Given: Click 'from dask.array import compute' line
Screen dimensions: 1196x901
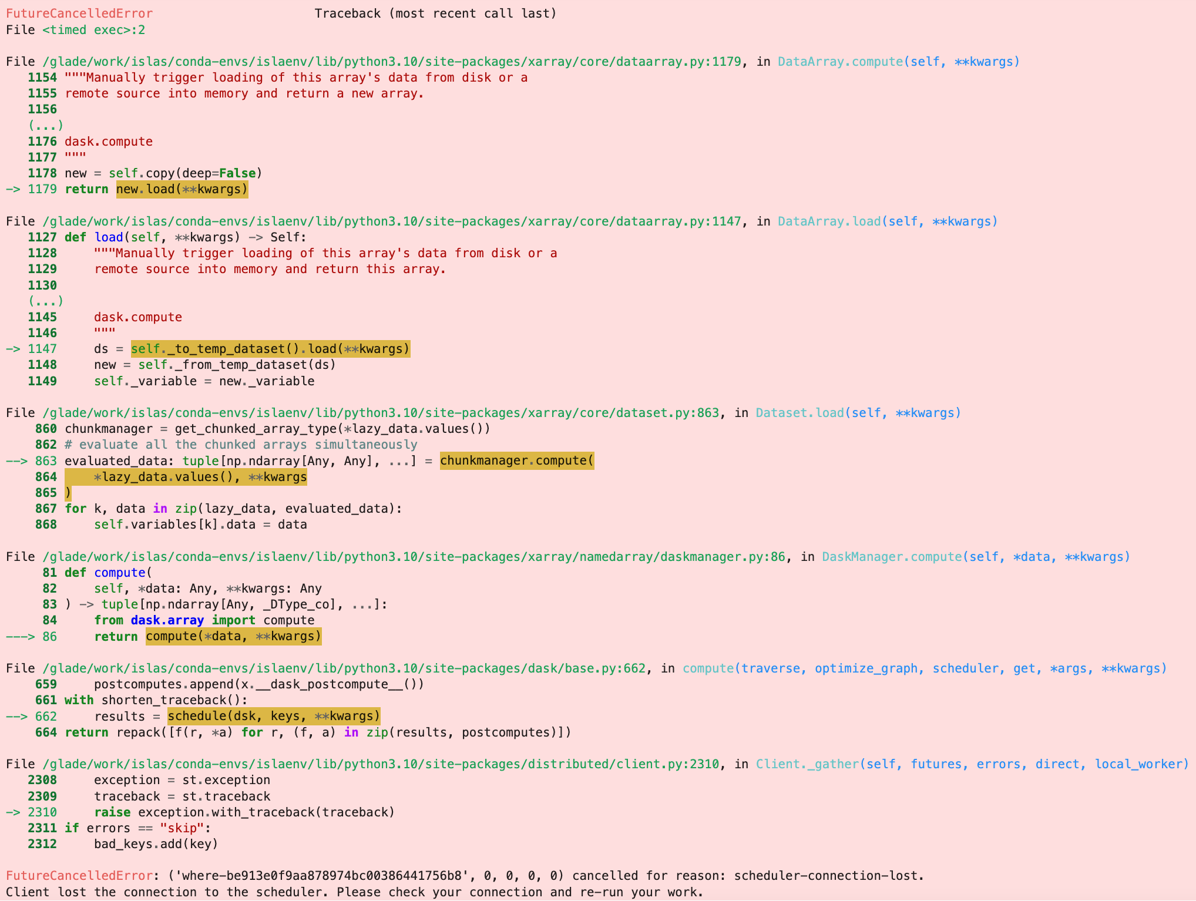Looking at the screenshot, I should pyautogui.click(x=204, y=620).
